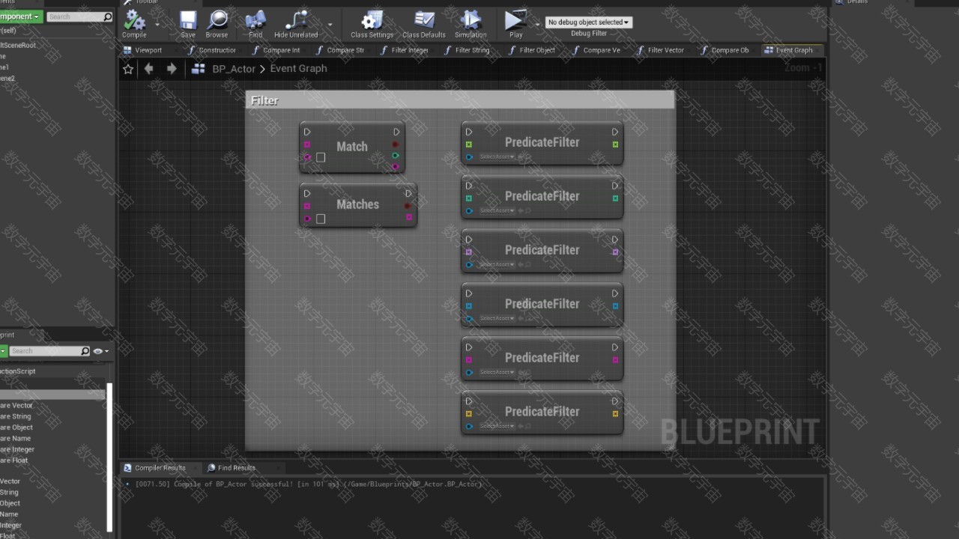The height and width of the screenshot is (539, 959).
Task: Open the Hide Unrelated options dropdown arrow
Action: click(x=330, y=24)
